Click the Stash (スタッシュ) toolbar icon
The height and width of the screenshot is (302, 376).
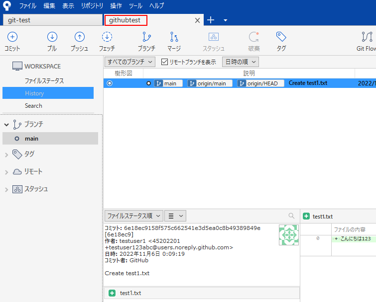pyautogui.click(x=214, y=37)
